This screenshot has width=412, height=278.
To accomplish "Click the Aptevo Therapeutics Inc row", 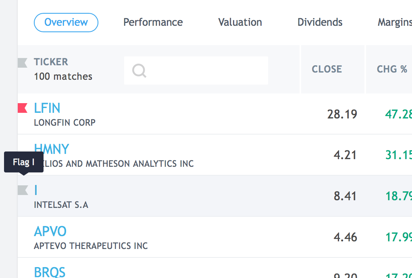I will 215,237.
